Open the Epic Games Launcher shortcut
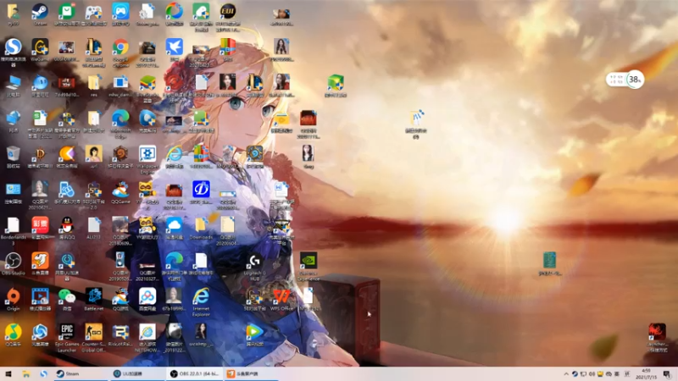This screenshot has height=381, width=678. pyautogui.click(x=67, y=338)
